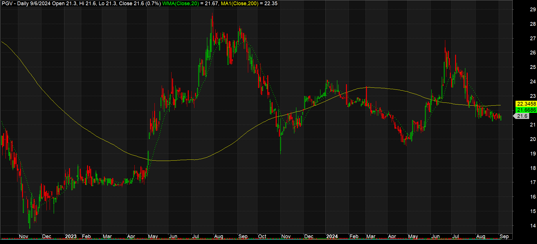Click the Oct label on time axis
This screenshot has width=537, height=244.
coord(262,236)
